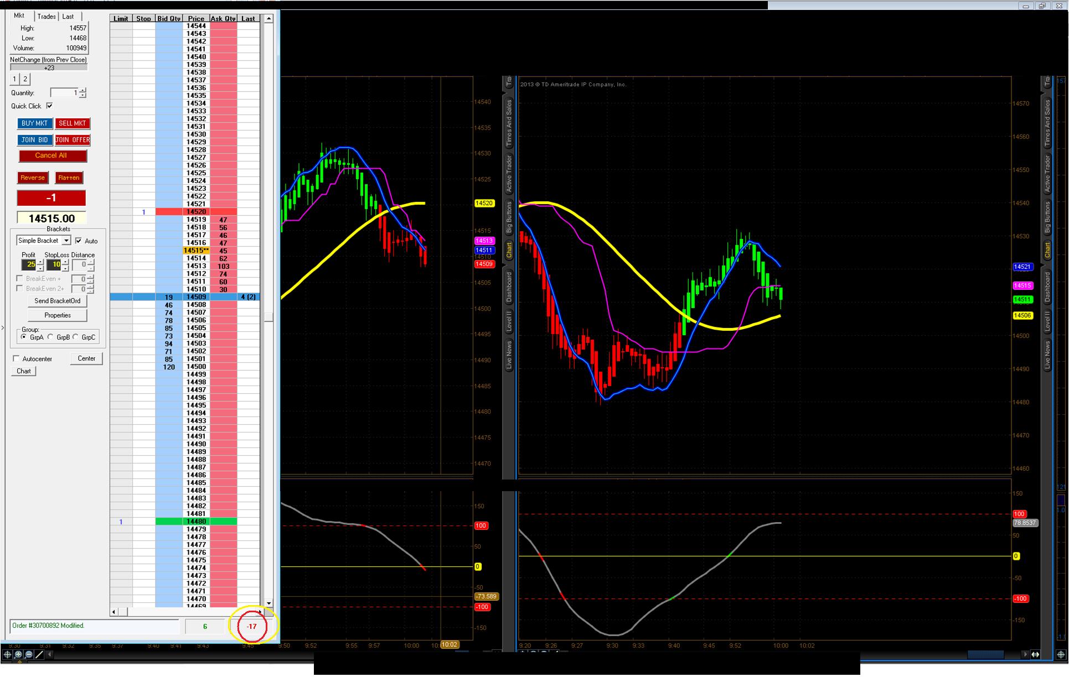Viewport: 1069px width, 677px height.
Task: Open Big Buttons side tab on middle chart
Action: (x=509, y=217)
